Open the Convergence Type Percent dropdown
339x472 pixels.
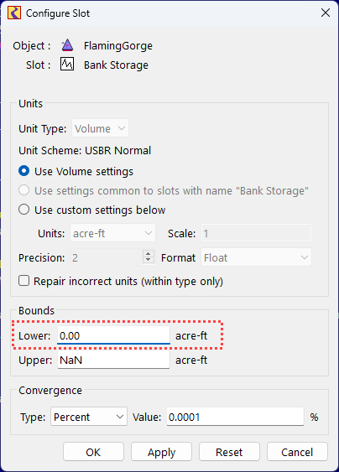click(x=89, y=417)
